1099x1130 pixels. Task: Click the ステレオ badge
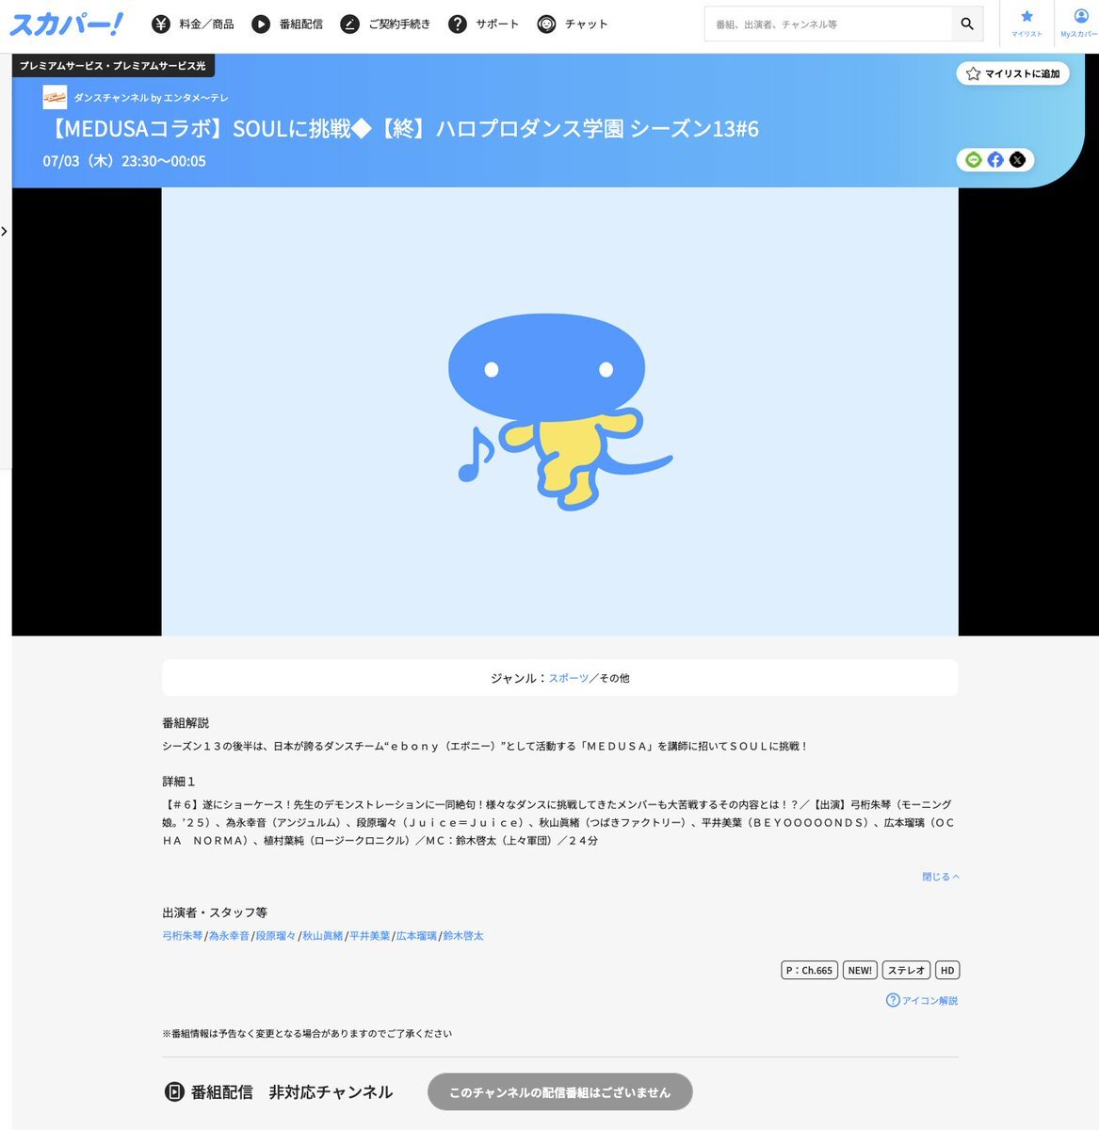906,970
